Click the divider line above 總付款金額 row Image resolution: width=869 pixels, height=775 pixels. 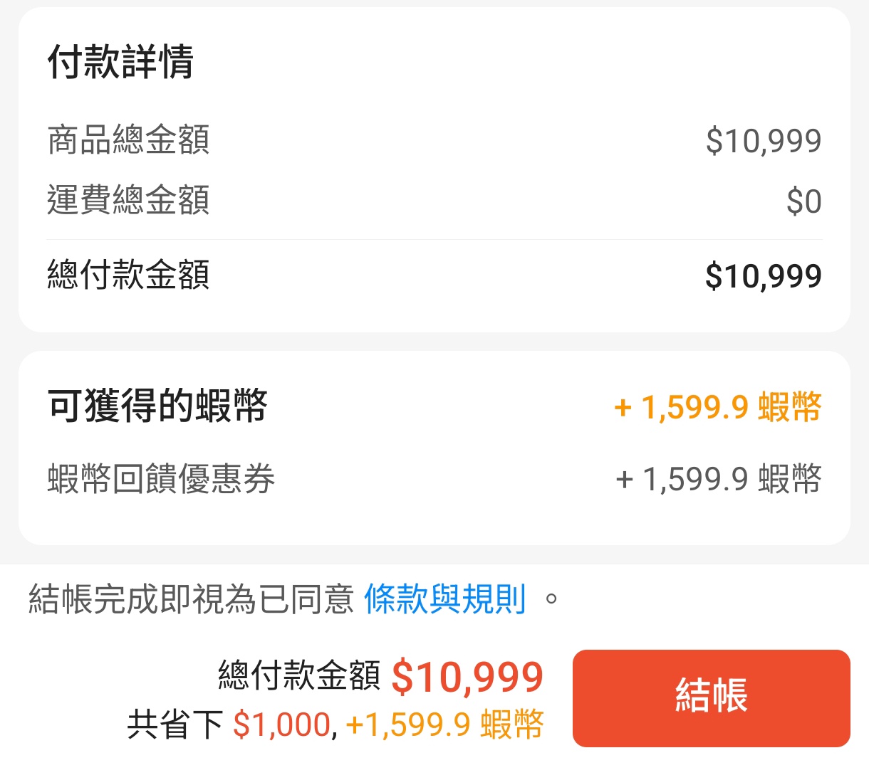point(434,240)
